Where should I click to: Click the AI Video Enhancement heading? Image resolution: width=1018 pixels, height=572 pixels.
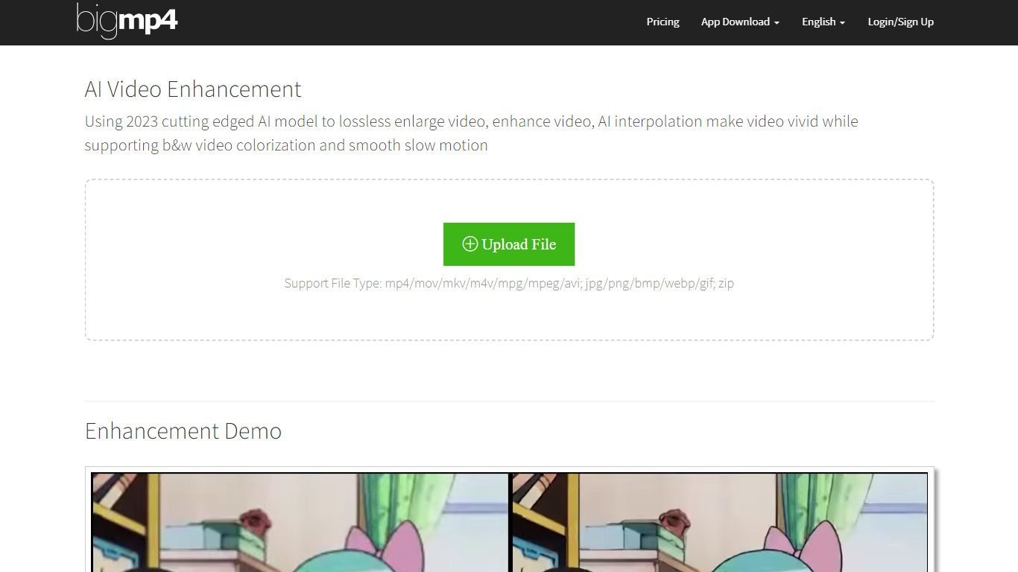pos(193,89)
